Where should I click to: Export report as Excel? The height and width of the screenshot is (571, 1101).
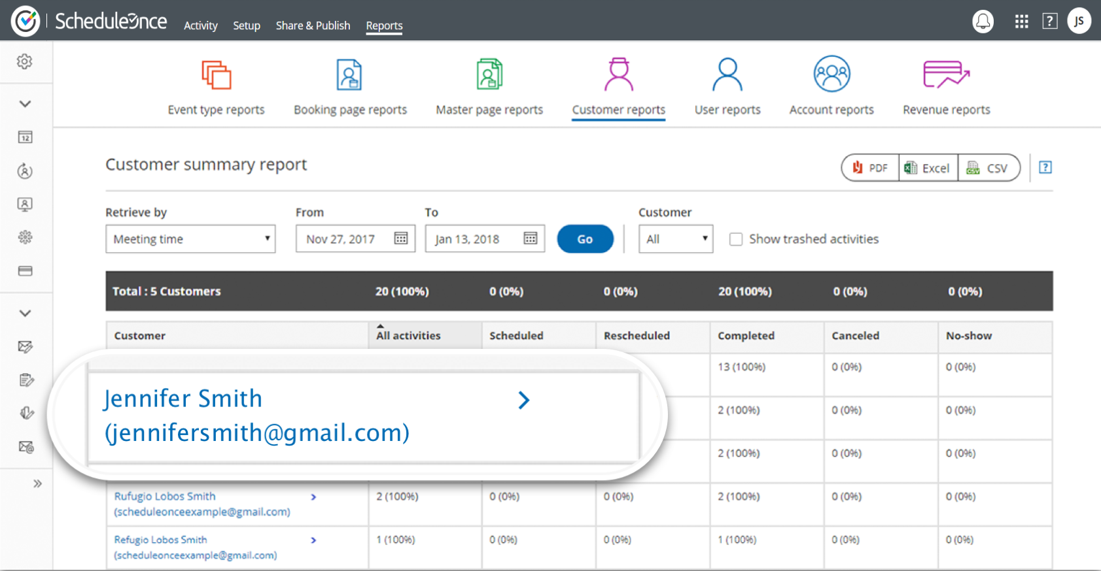928,168
